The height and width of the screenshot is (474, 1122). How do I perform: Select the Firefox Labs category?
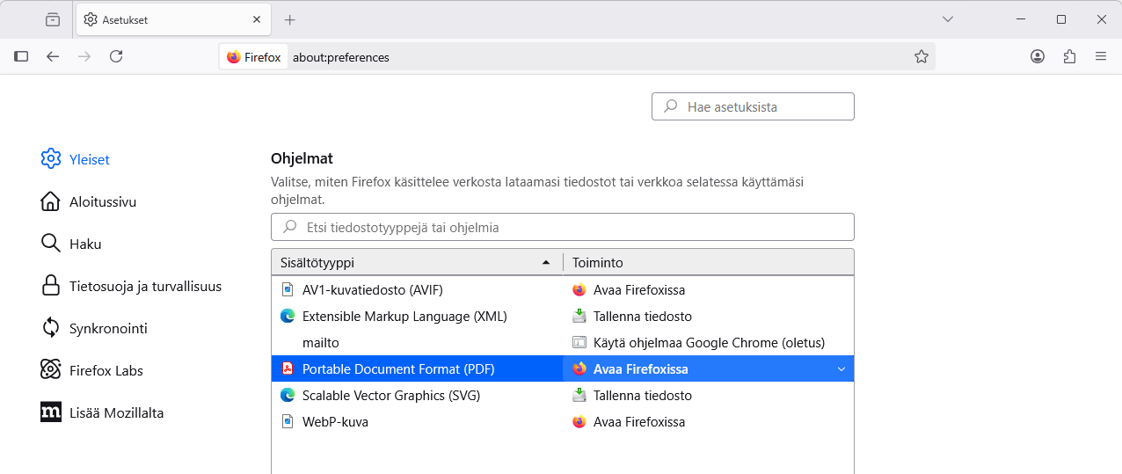[106, 371]
